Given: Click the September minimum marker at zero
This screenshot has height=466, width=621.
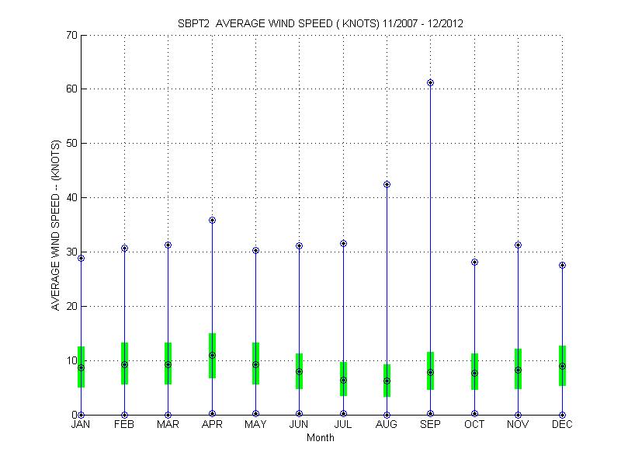Looking at the screenshot, I should coord(431,414).
